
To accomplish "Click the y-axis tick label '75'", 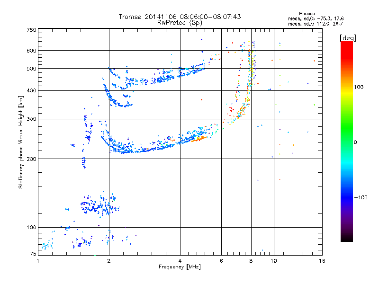I will coord(33,254).
